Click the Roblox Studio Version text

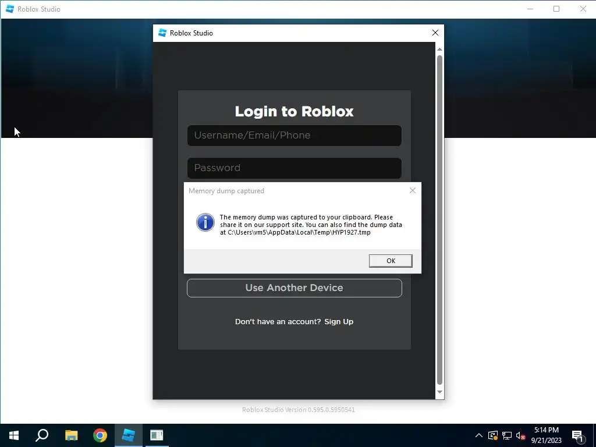tap(299, 410)
